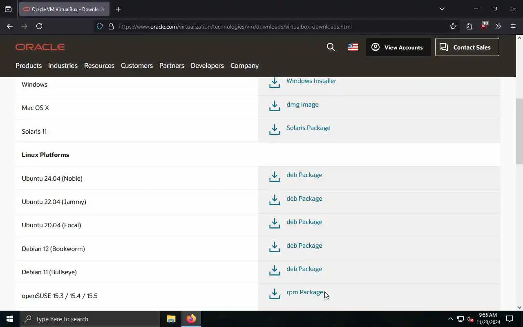The height and width of the screenshot is (327, 523).
Task: Click deb Package link for Ubuntu 24.04
Action: (304, 175)
